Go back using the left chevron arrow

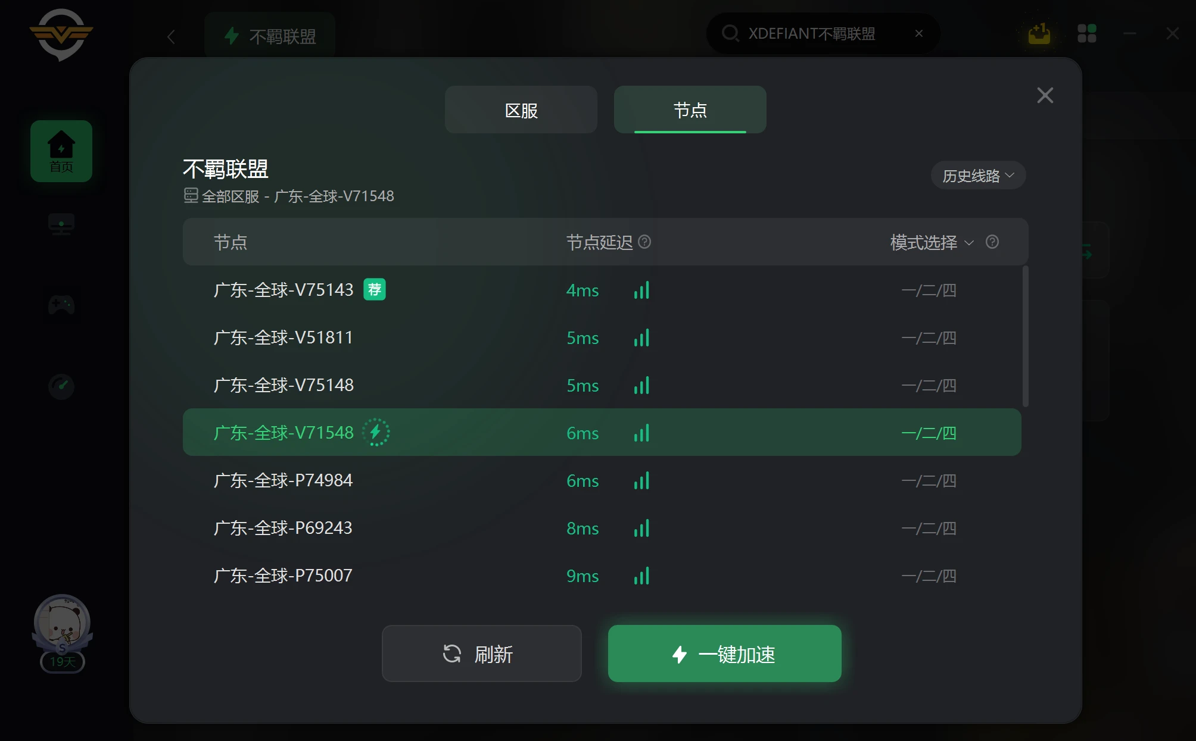pos(171,37)
